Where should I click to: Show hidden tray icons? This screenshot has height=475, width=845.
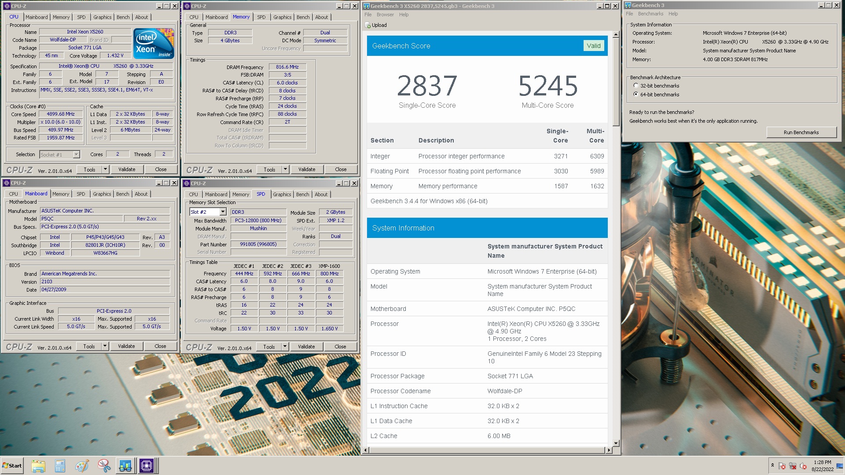click(772, 465)
